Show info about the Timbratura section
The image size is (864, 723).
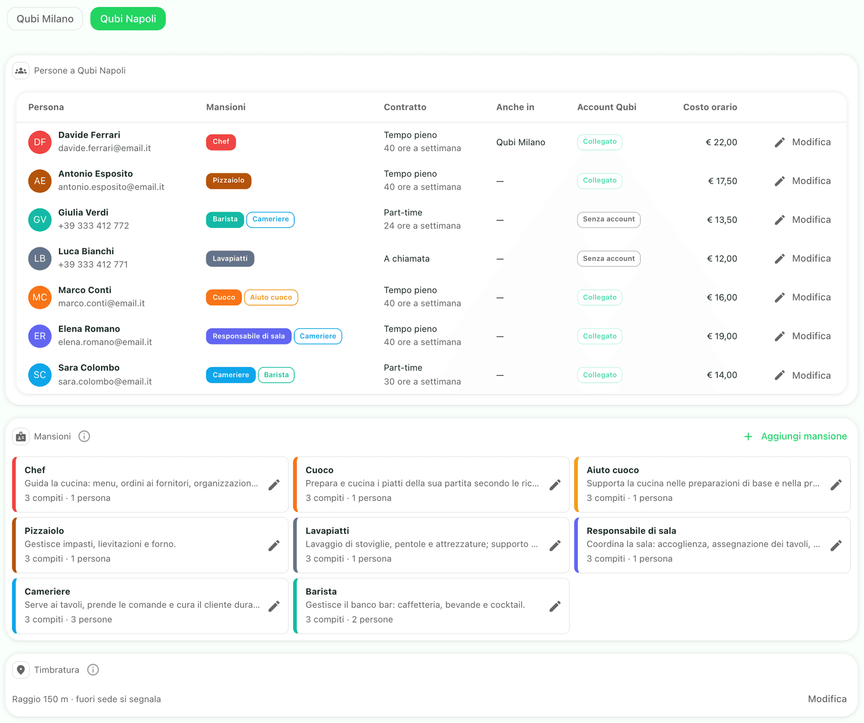[x=93, y=670]
